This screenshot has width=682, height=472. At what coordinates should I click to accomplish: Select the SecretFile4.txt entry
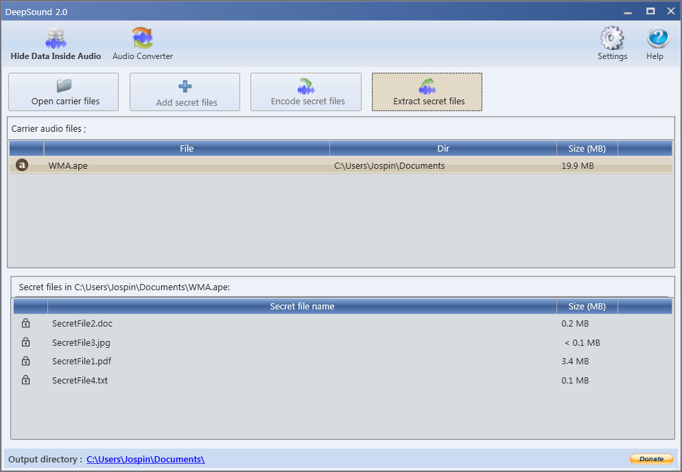[x=80, y=381]
